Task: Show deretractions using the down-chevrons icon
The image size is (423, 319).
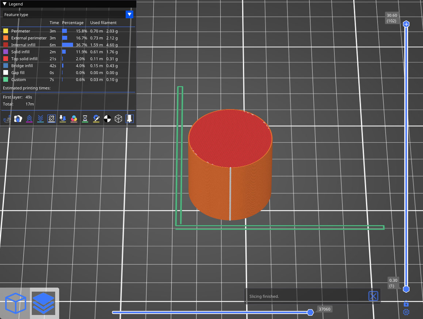Action: [41, 119]
